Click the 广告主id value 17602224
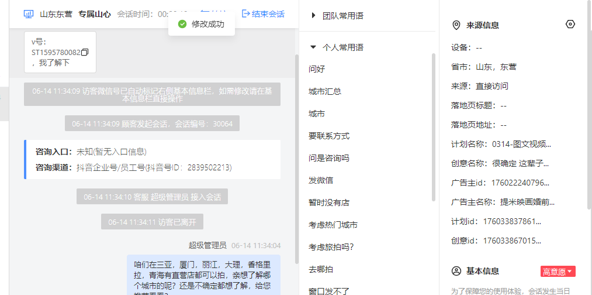The image size is (592, 295). click(520, 183)
